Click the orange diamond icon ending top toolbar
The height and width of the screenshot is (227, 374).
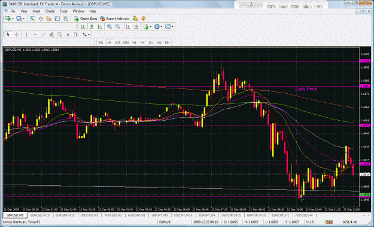(144, 19)
